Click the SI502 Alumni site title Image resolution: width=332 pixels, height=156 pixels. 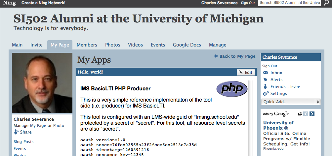tap(139, 18)
